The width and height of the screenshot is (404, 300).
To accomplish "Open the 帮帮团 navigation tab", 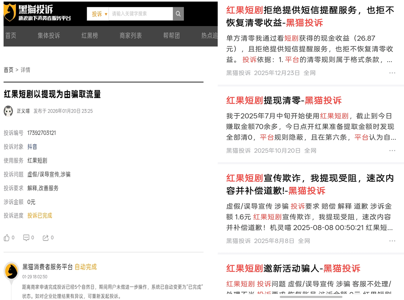I will point(171,35).
